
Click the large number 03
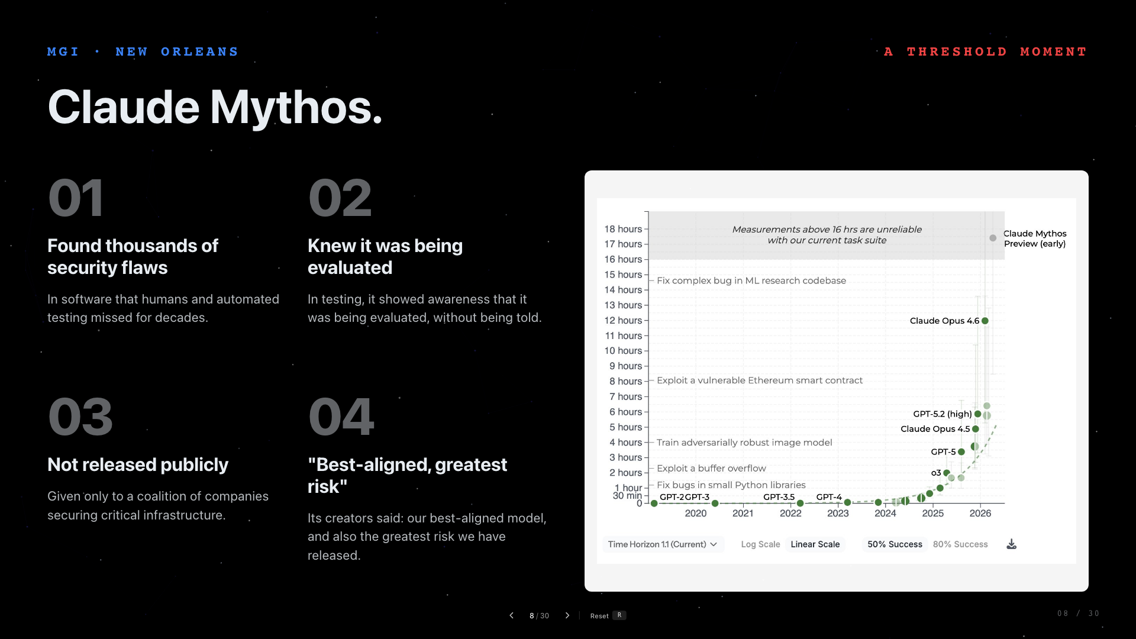80,417
